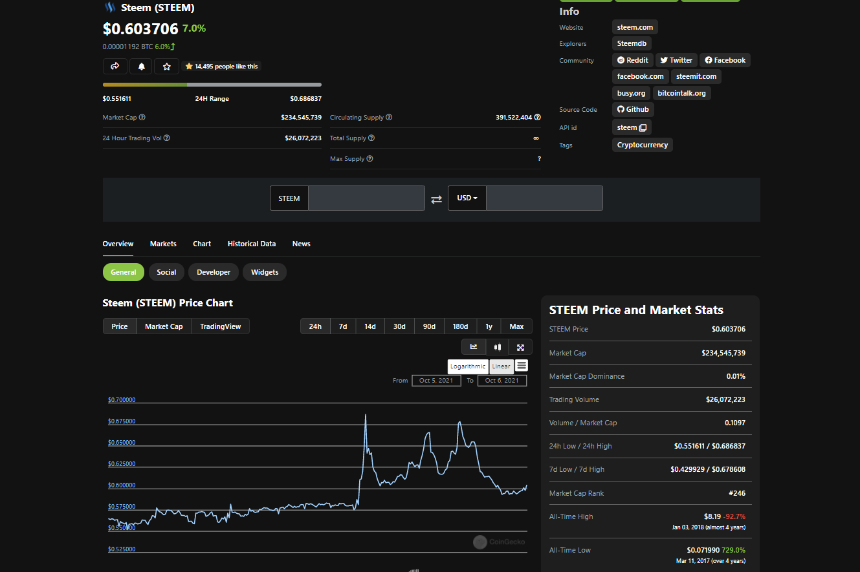
Task: Select the Social sub-tab
Action: point(166,272)
